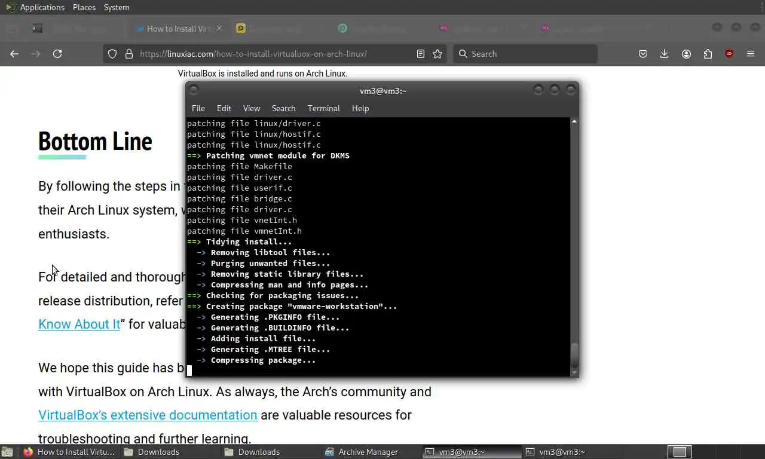Click the workspace switcher in taskbar

[x=680, y=452]
